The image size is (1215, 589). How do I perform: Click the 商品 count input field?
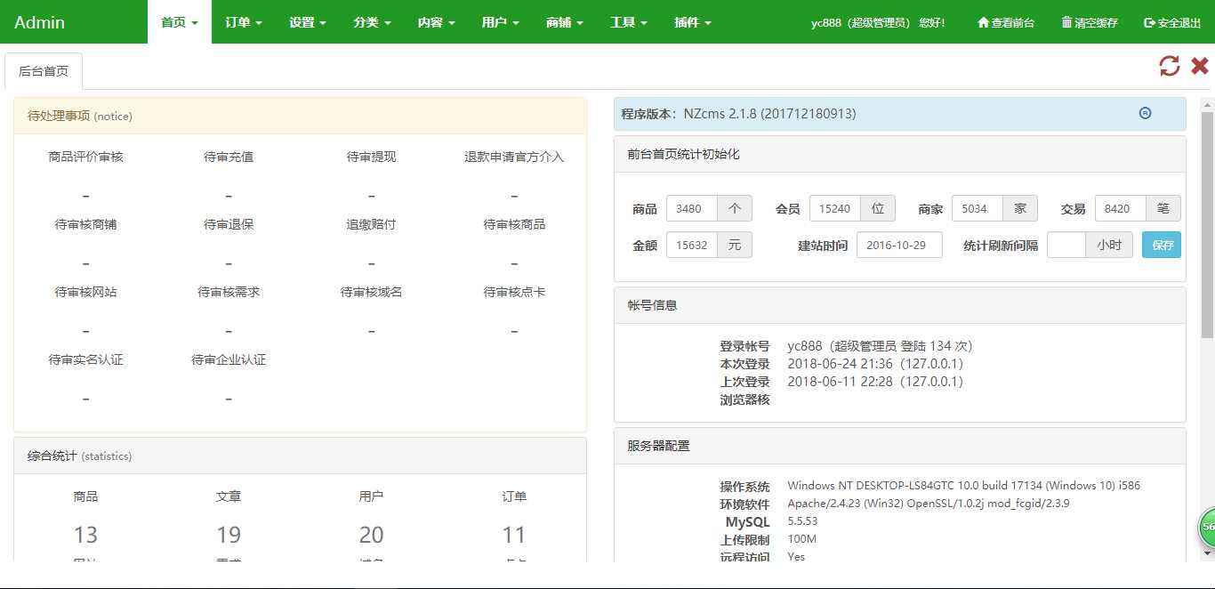pos(692,208)
